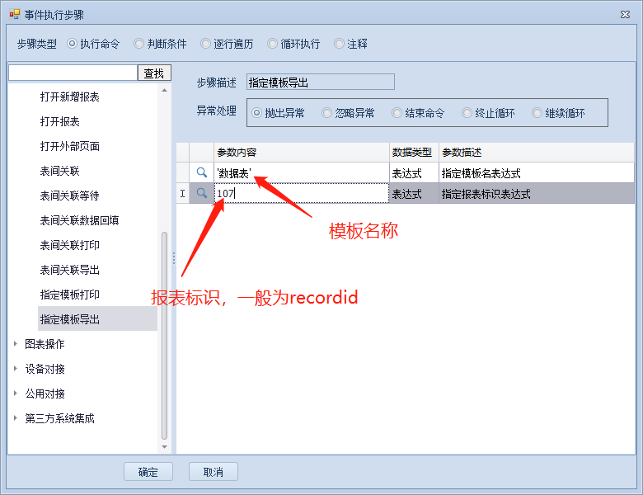The width and height of the screenshot is (643, 495).
Task: Click magnifier icon in '数据表' row
Action: (201, 173)
